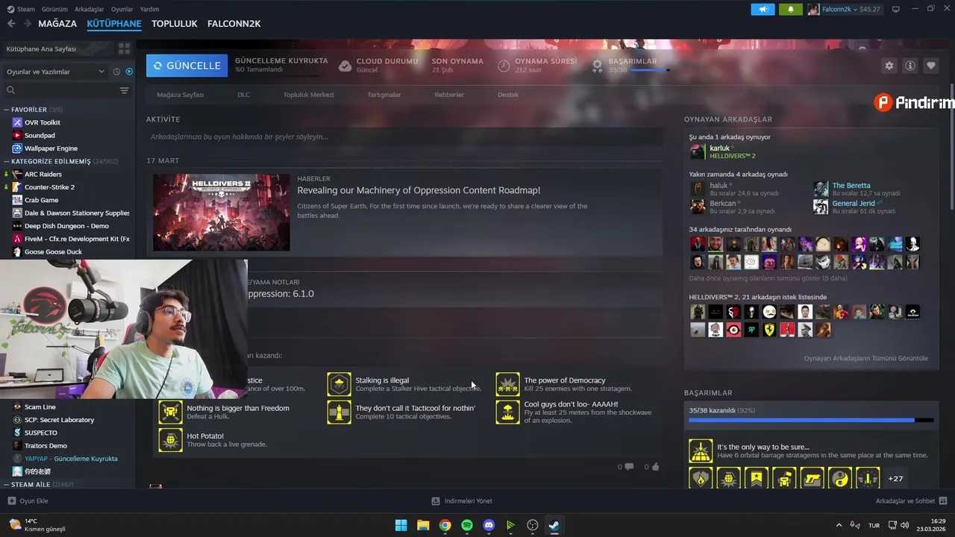Go to TOPLULUK tab
Viewport: 955px width, 537px height.
[x=175, y=24]
